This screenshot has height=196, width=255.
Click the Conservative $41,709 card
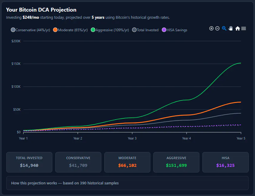(78, 162)
